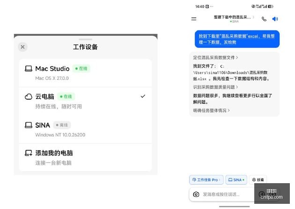Click the 离线 offline badge beside SINA

[x=62, y=125]
